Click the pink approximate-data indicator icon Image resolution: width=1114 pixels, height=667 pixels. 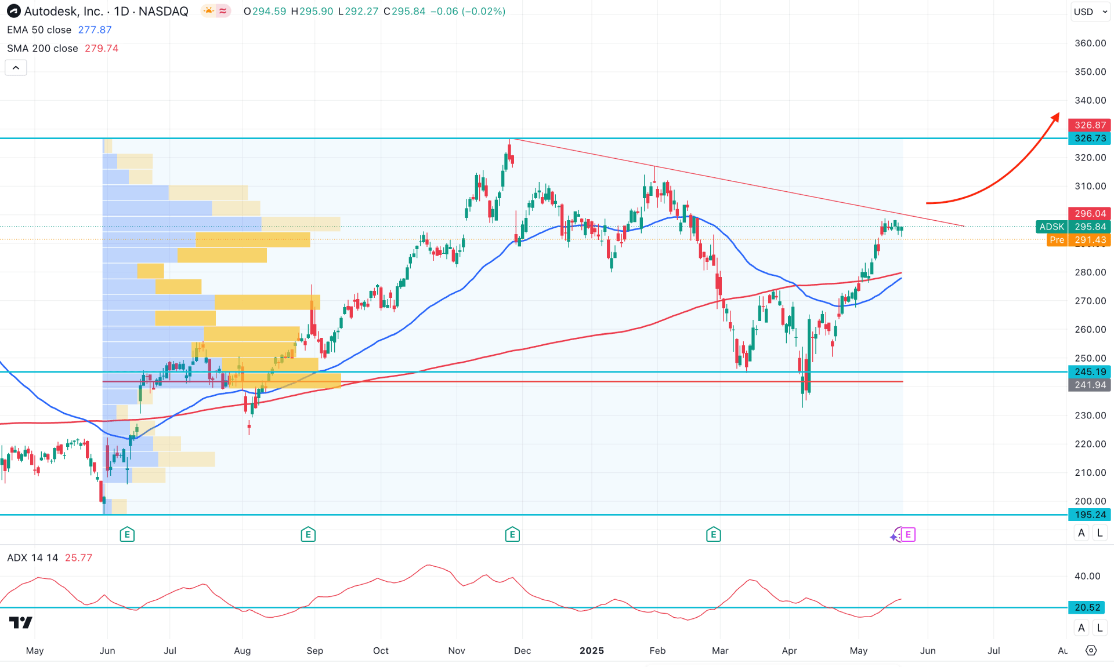(x=223, y=11)
